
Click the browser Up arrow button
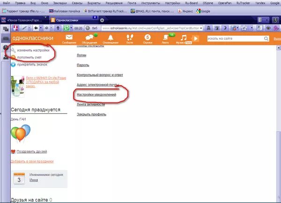coord(58,28)
